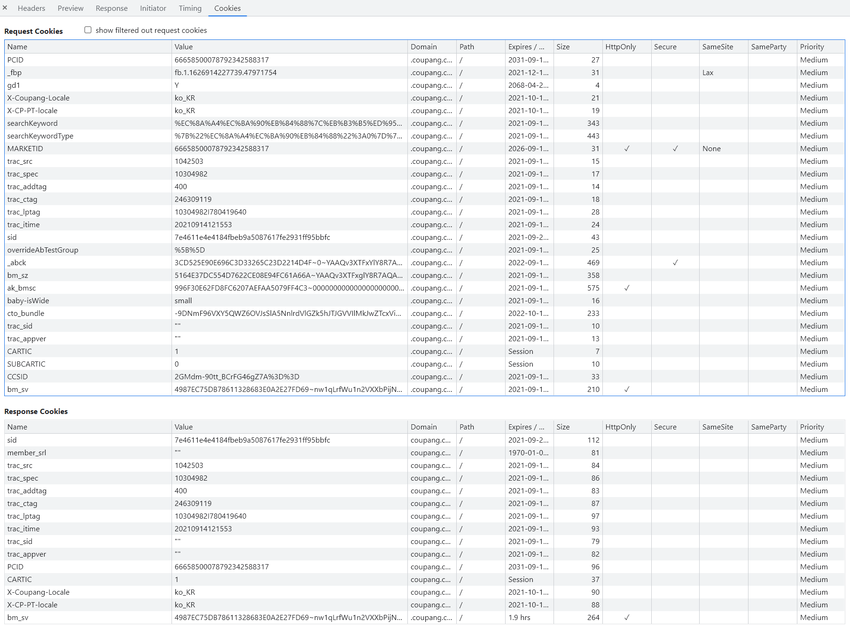Click the Secure checkmark for _abck
This screenshot has width=850, height=628.
point(675,263)
